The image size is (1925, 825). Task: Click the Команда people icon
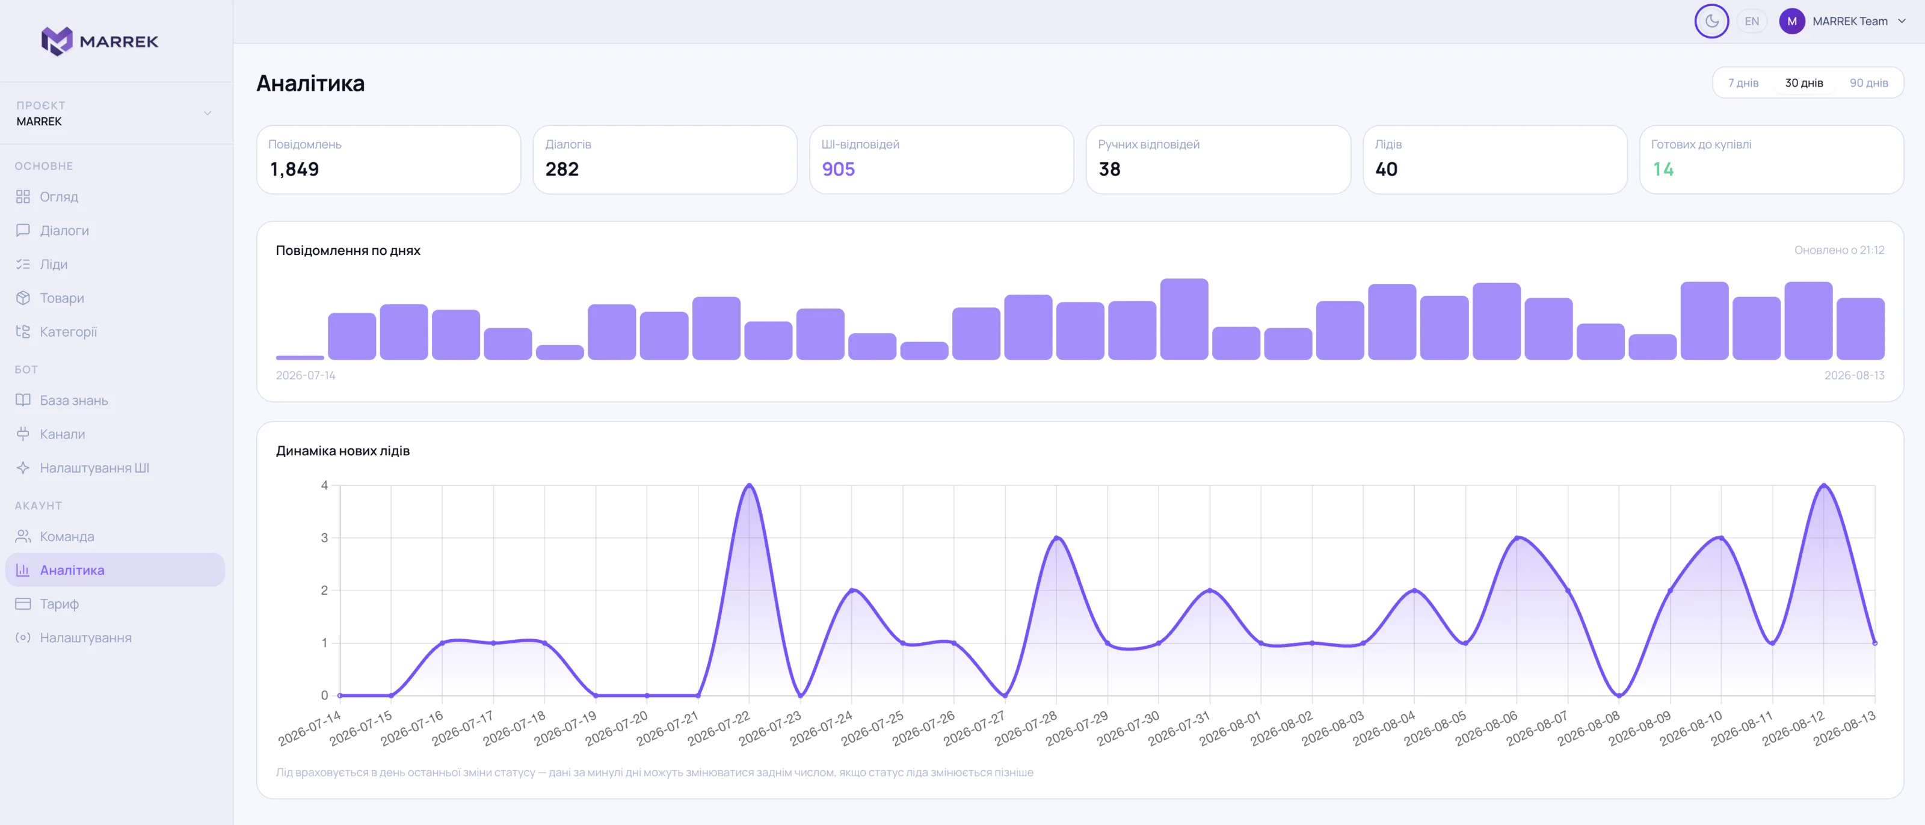[x=23, y=536]
